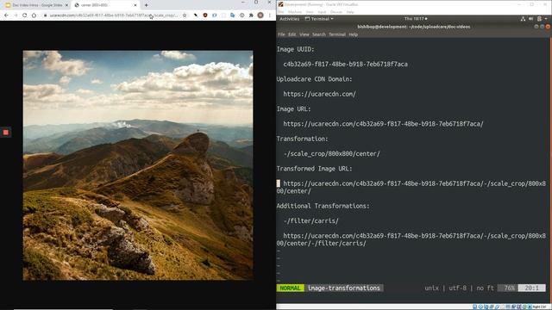The height and width of the screenshot is (310, 552).
Task: Open the Extensions puzzle icon in Chrome
Action: click(251, 15)
